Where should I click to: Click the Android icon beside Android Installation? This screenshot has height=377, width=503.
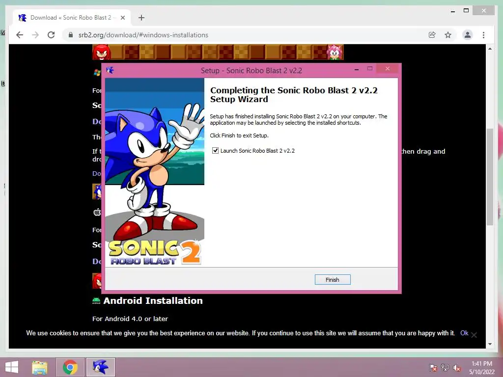click(96, 301)
